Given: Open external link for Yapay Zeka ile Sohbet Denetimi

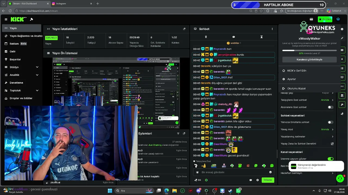Looking at the screenshot, I should tap(332, 144).
